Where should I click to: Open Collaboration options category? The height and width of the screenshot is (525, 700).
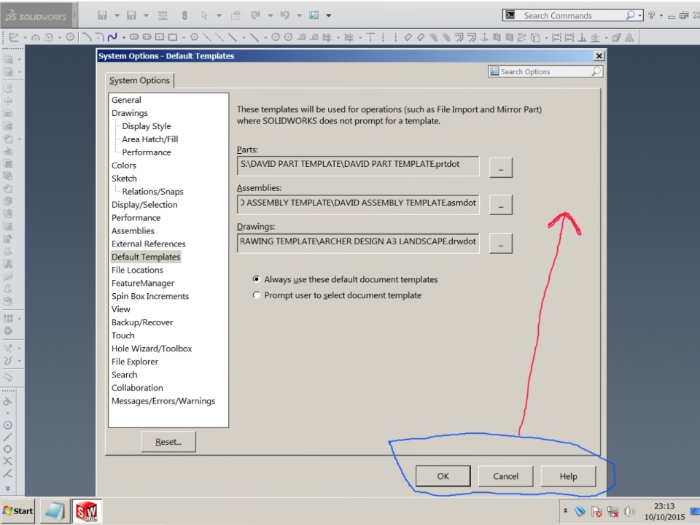coord(137,387)
